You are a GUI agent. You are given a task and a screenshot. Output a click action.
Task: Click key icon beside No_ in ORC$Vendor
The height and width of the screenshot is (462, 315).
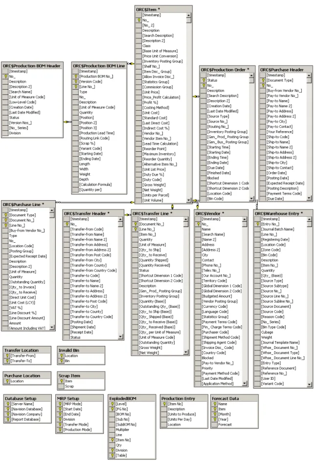(198, 224)
